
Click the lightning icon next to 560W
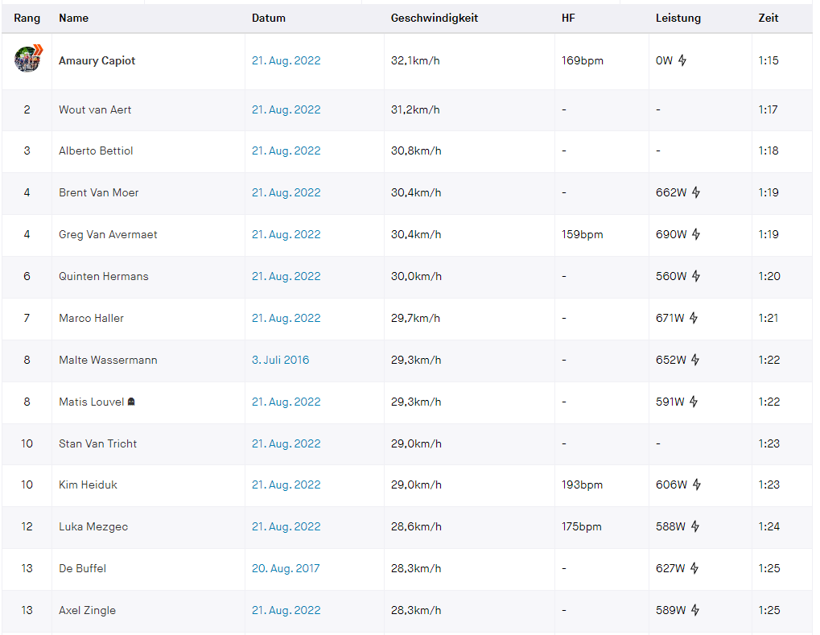(x=696, y=276)
